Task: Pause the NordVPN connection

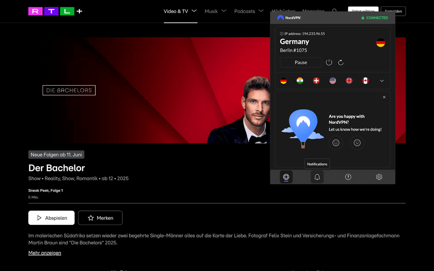Action: click(x=301, y=62)
